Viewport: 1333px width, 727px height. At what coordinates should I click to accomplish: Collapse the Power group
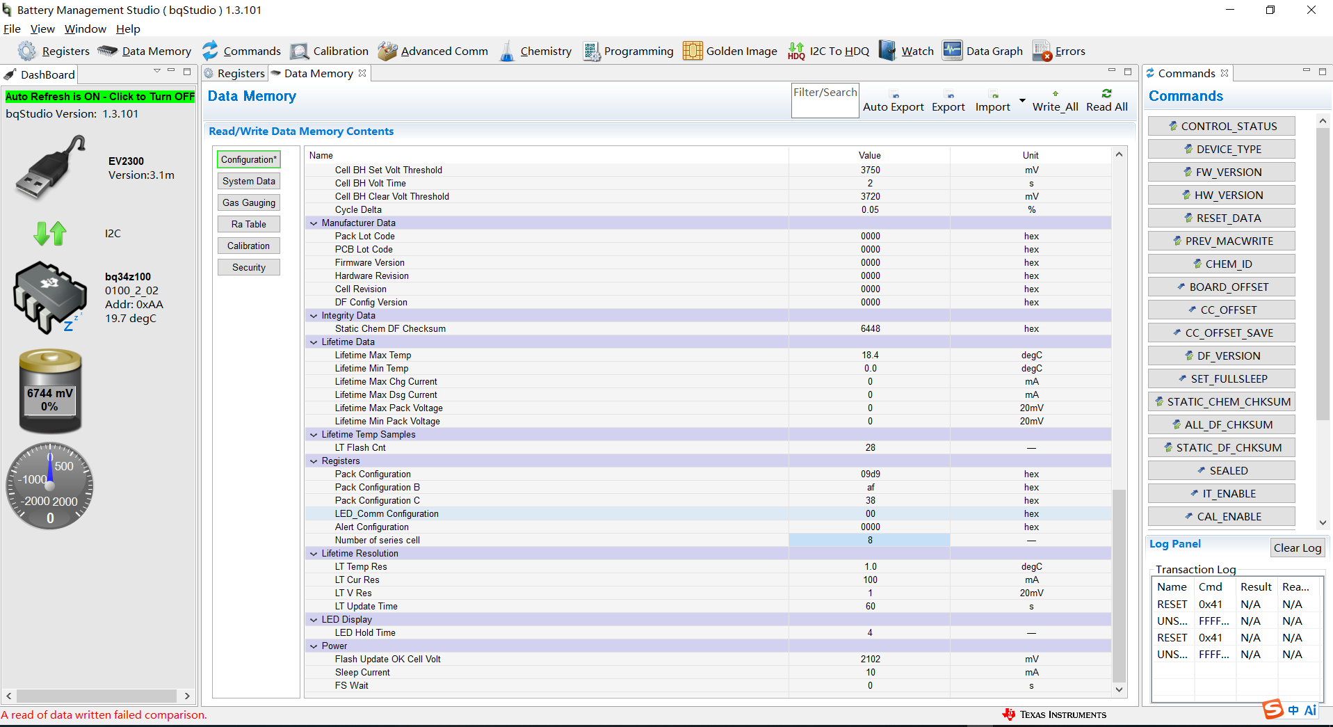coord(314,646)
